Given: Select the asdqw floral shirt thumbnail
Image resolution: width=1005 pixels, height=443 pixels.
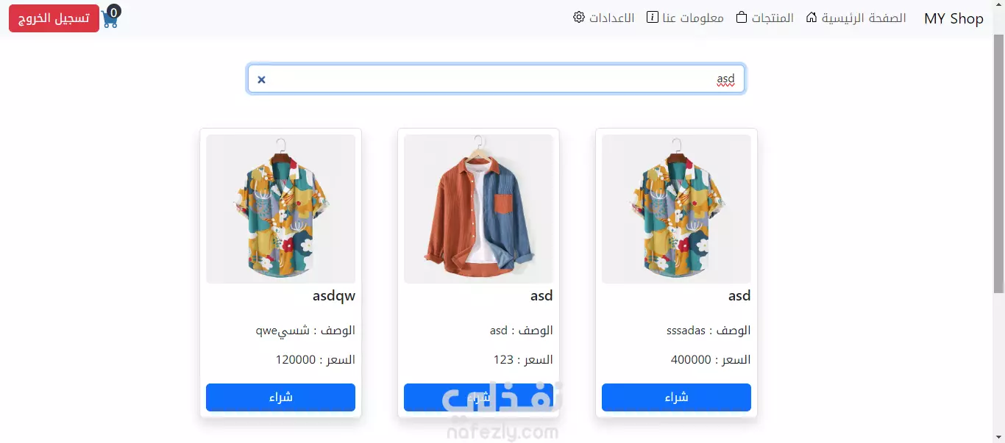Looking at the screenshot, I should [x=280, y=209].
